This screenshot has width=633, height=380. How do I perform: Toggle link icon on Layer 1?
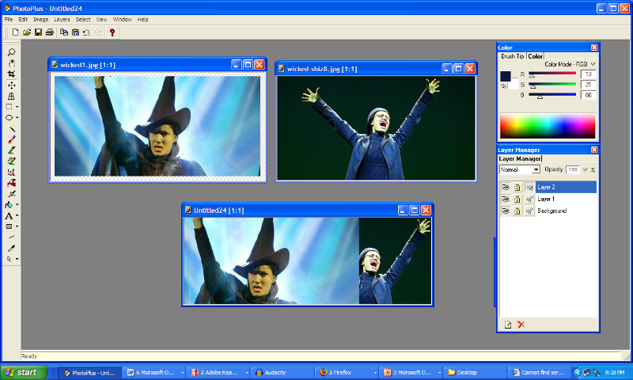(x=529, y=199)
